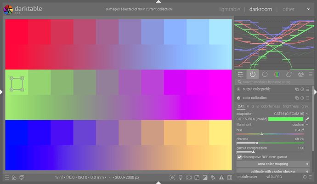Toggle raw overexposed indicator in bottom bar

196,178
